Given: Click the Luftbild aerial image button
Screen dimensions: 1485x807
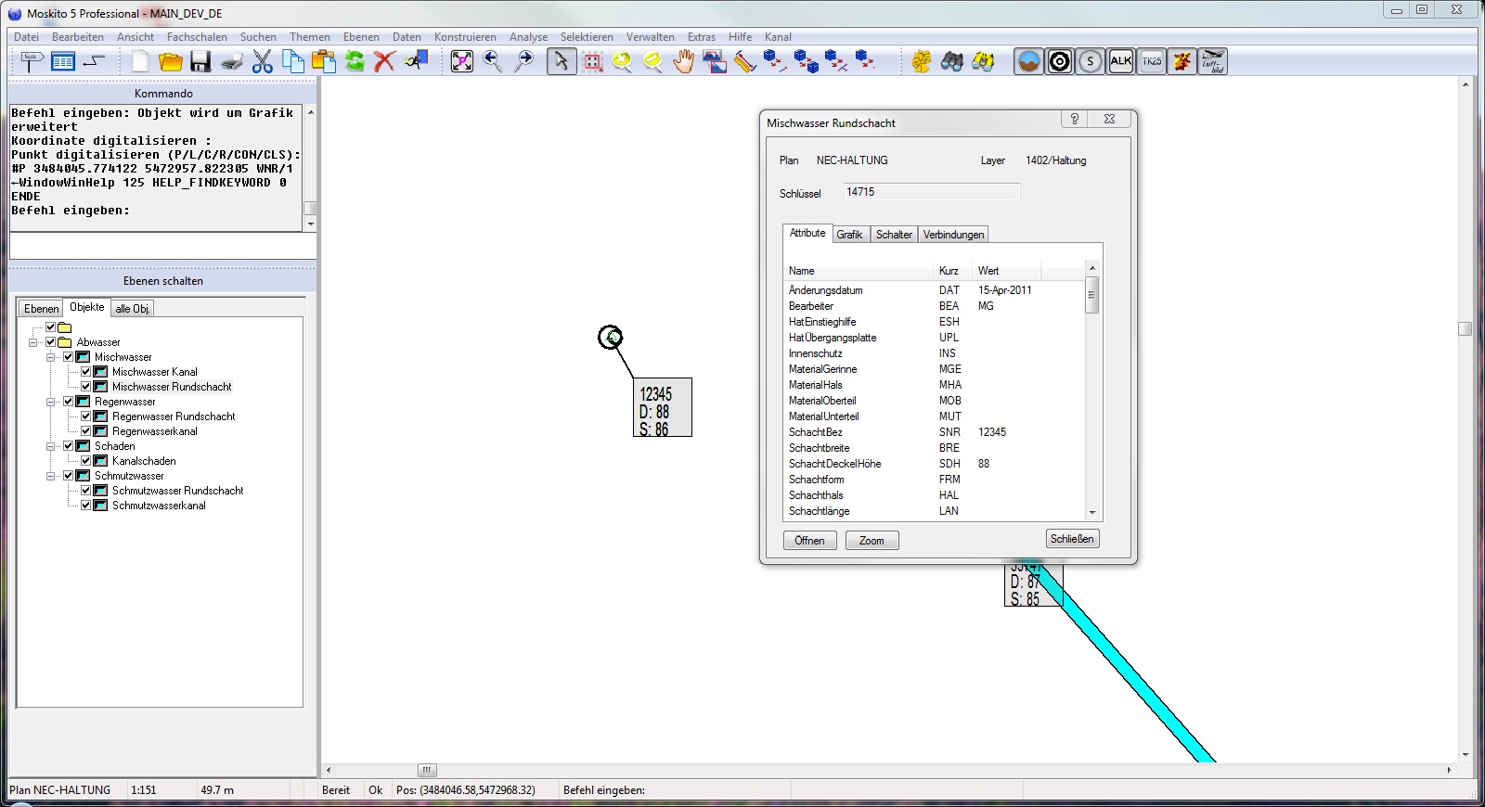Looking at the screenshot, I should point(1213,62).
